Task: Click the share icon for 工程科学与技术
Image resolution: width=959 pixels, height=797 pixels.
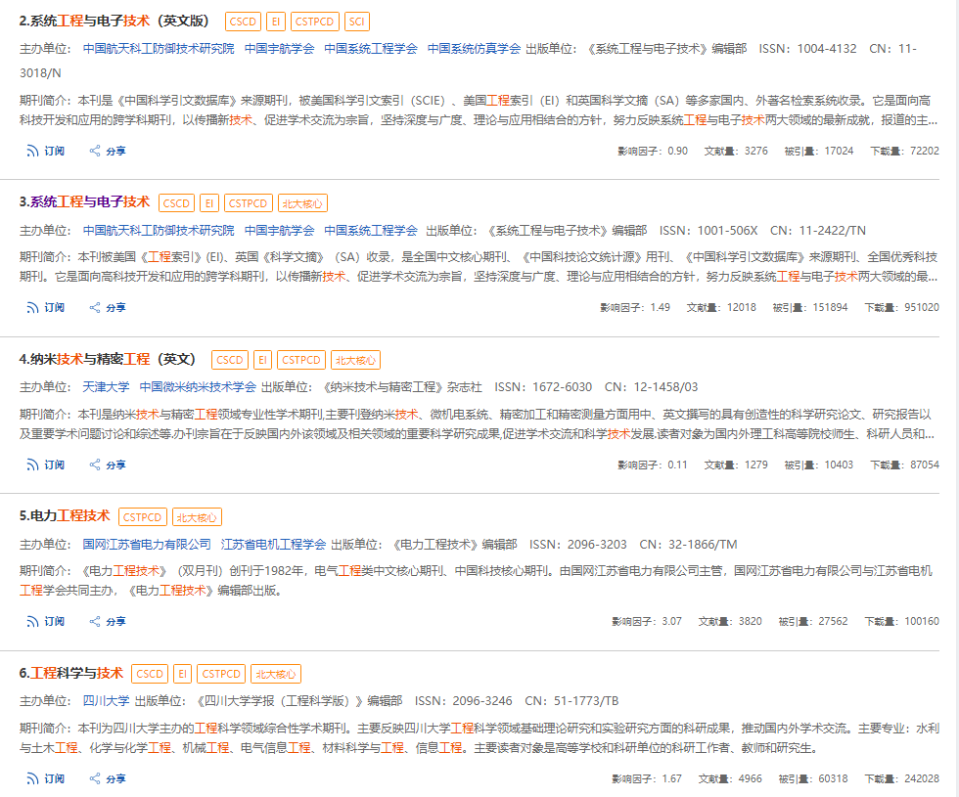Action: point(95,778)
